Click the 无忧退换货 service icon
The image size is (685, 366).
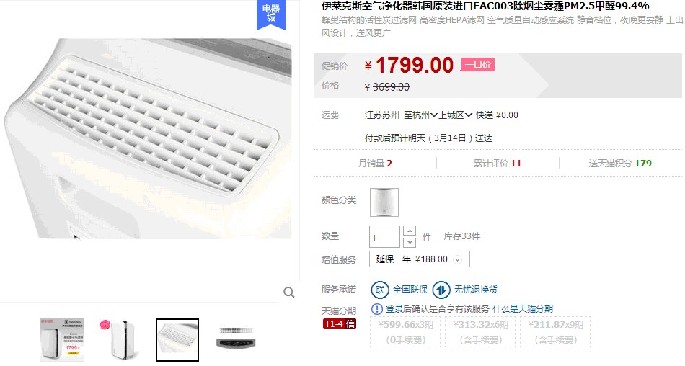coord(441,290)
